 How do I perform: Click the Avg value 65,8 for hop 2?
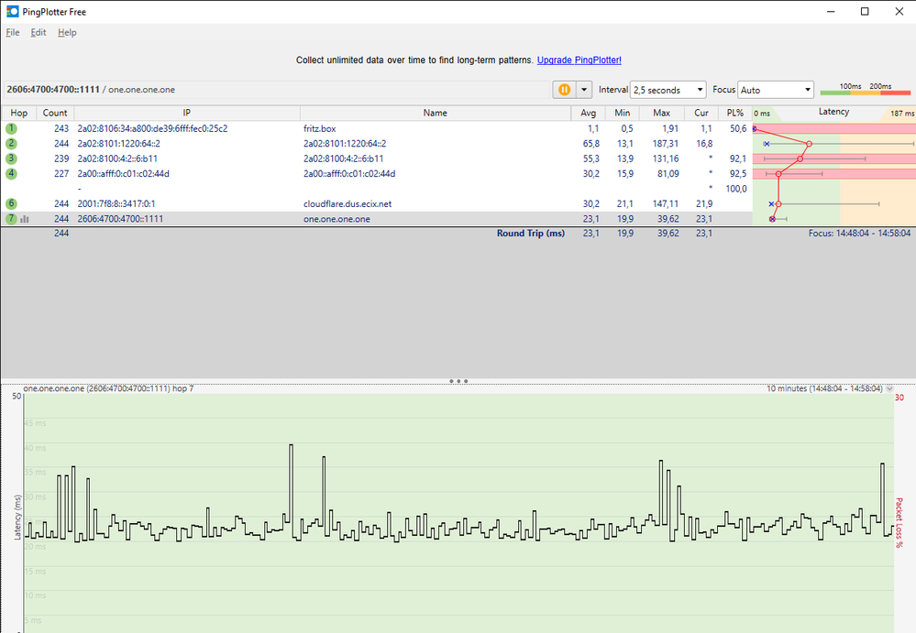590,144
